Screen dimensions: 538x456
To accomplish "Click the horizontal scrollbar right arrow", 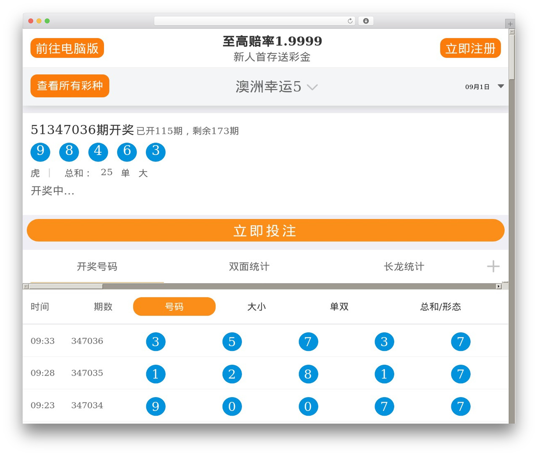I will [499, 286].
